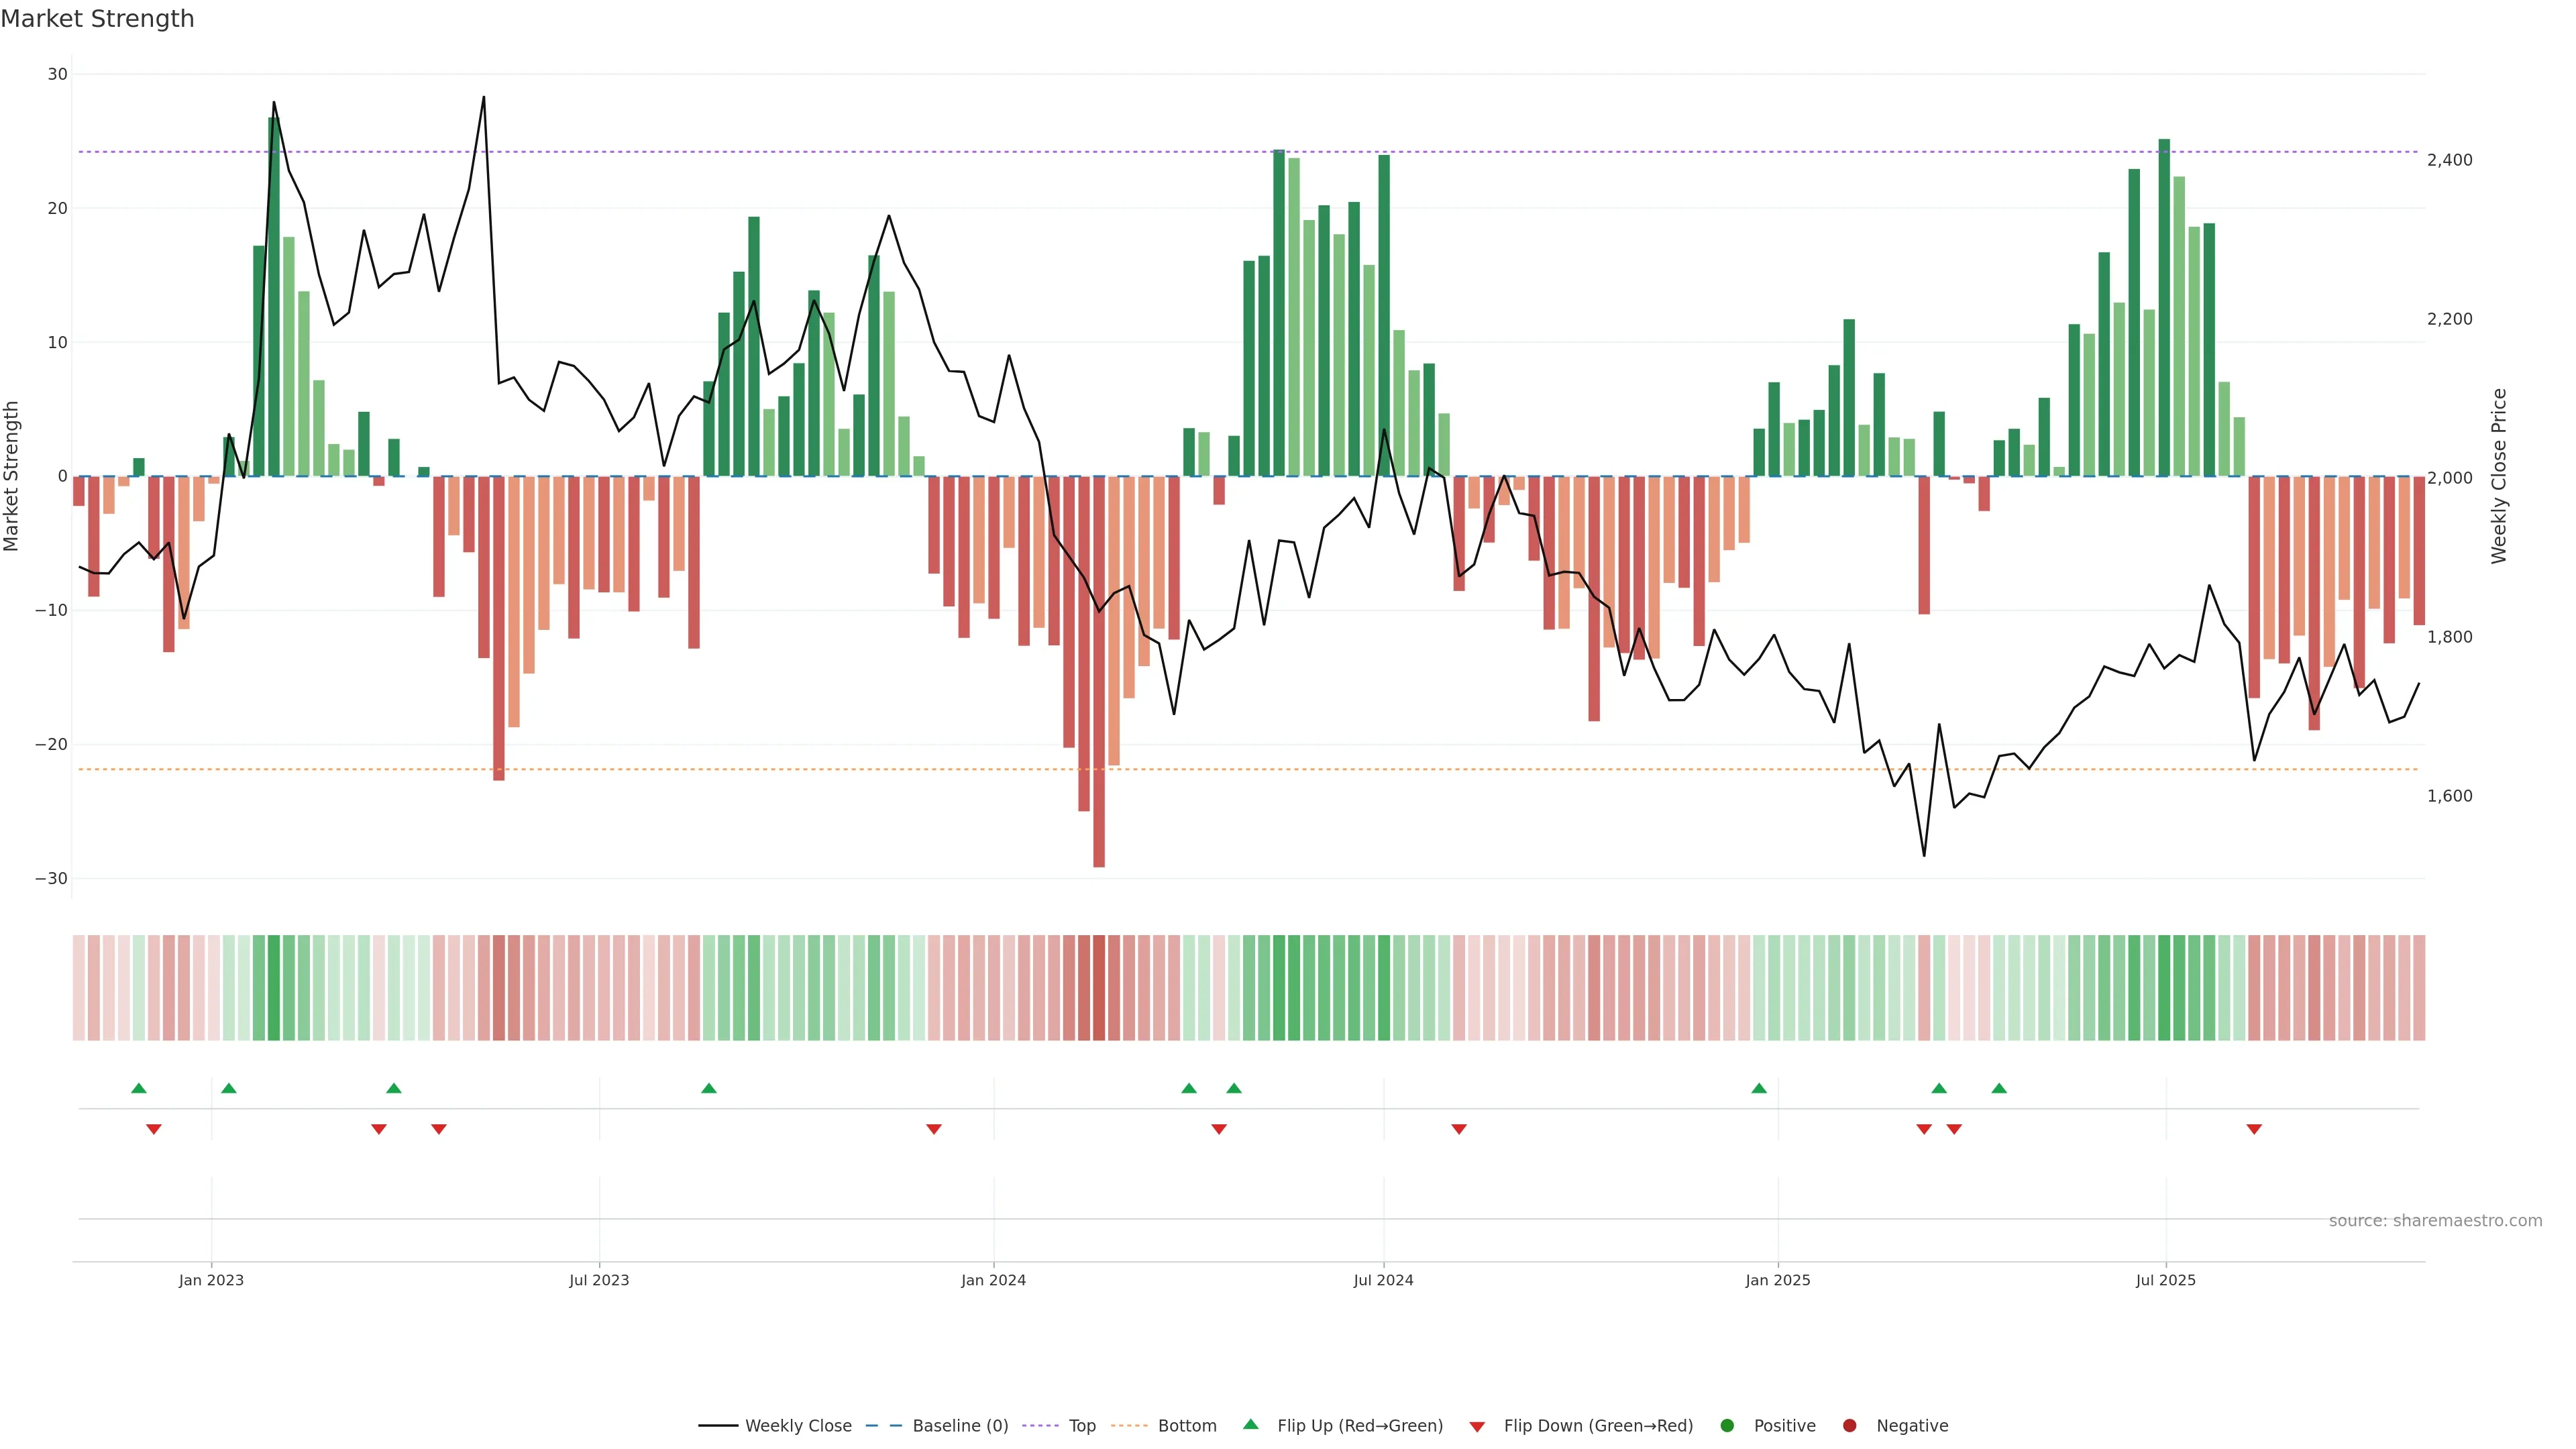Click the Jul 2025 x-axis label
This screenshot has height=1449, width=2576.
pos(2165,1280)
